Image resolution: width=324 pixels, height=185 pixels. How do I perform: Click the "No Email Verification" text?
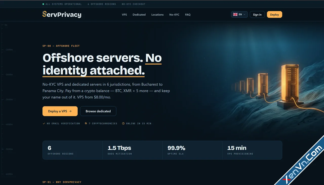tap(63, 123)
